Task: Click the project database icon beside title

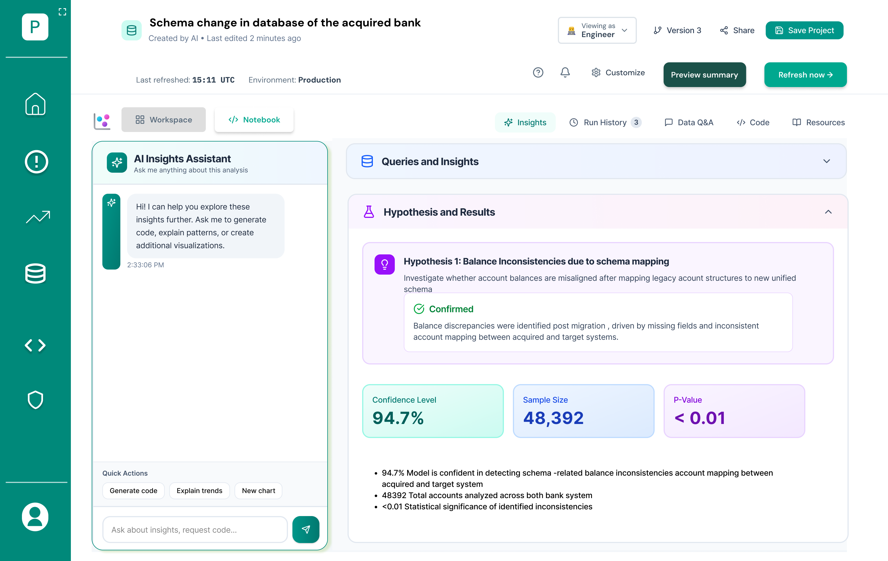Action: [x=132, y=30]
